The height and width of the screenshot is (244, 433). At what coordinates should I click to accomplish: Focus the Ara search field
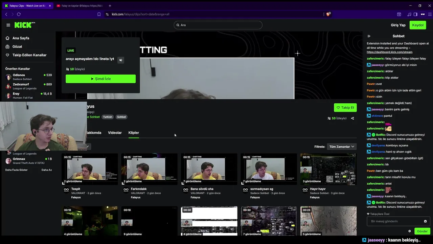pyautogui.click(x=218, y=25)
